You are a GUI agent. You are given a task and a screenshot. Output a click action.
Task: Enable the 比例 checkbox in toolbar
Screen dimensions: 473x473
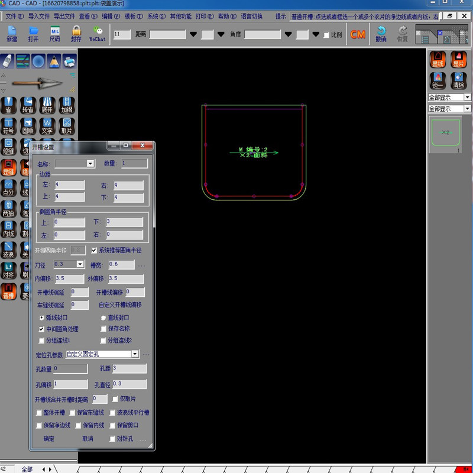[326, 35]
